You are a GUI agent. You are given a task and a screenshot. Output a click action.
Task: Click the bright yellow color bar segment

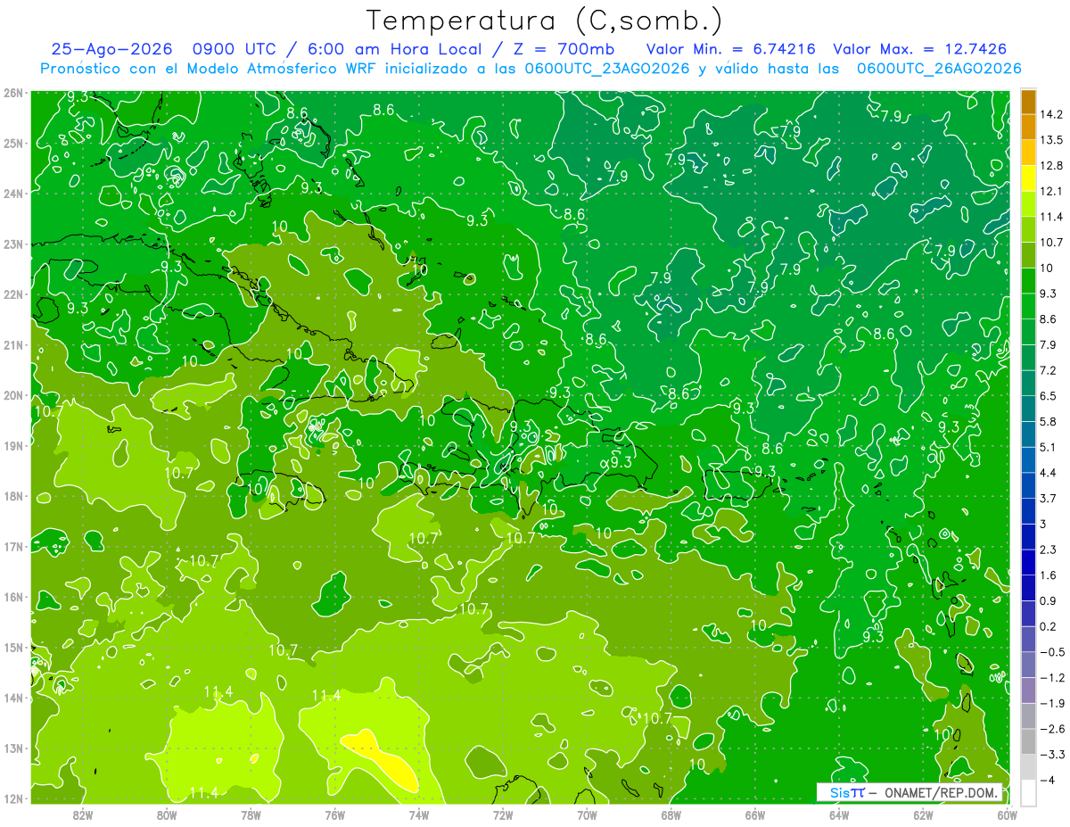(x=1028, y=178)
